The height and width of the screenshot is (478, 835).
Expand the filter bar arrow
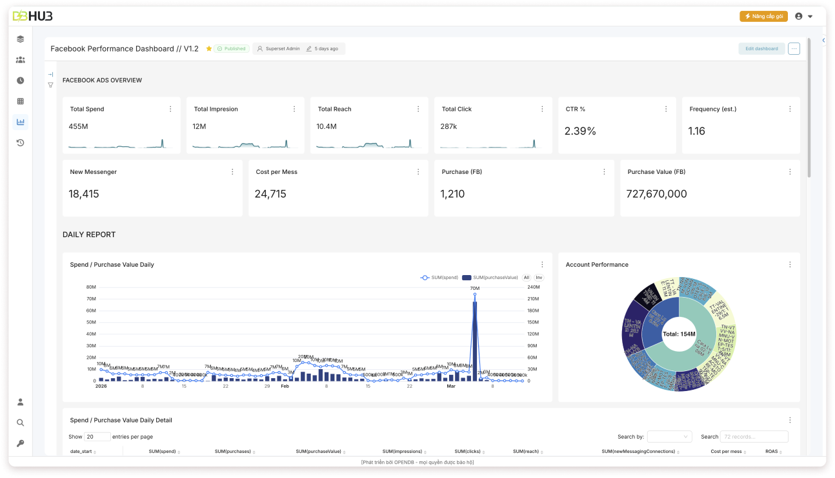(50, 75)
